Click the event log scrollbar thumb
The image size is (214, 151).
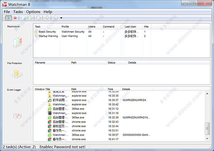tap(207, 128)
